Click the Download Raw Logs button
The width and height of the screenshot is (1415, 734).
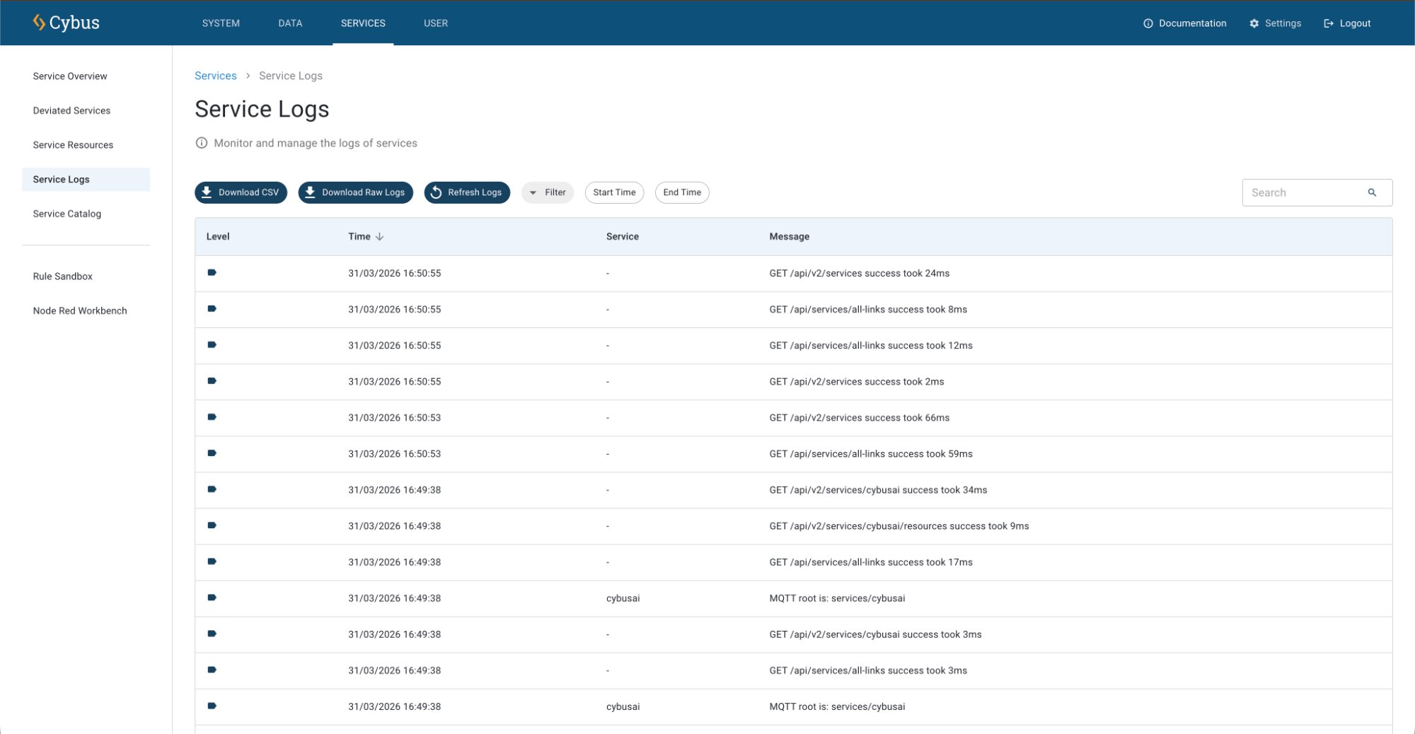coord(355,192)
